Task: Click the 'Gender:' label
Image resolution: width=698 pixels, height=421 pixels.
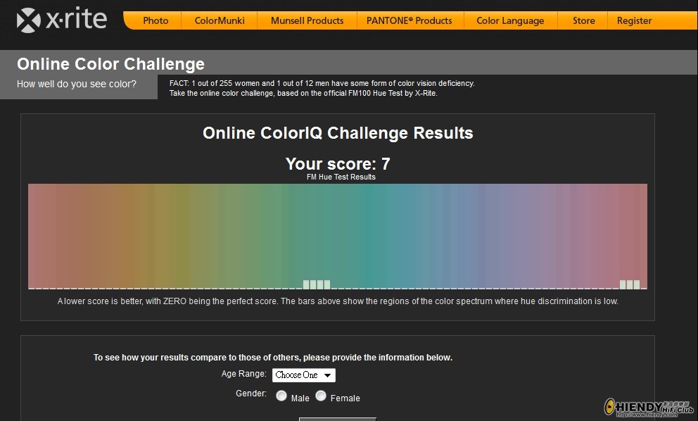Action: [x=251, y=394]
